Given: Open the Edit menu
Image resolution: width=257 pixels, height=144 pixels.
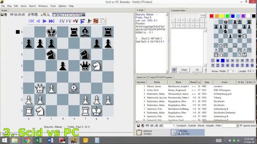Looking at the screenshot, I should coord(16,6).
